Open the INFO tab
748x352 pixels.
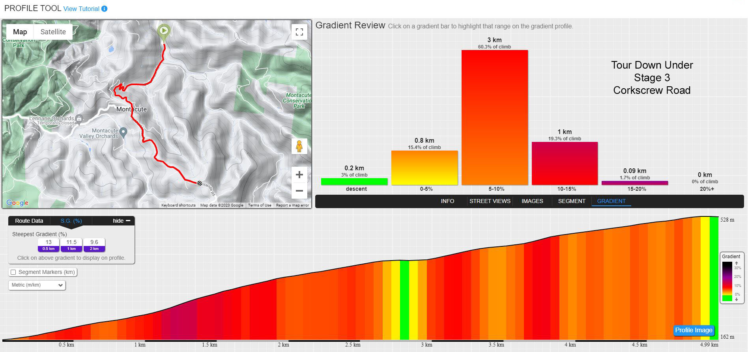click(x=447, y=201)
